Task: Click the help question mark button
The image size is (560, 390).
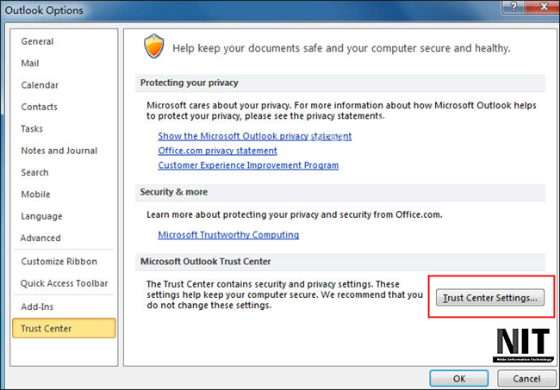Action: tap(513, 6)
